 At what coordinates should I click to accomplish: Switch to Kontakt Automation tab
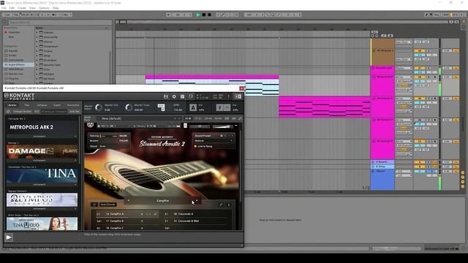tap(73, 105)
